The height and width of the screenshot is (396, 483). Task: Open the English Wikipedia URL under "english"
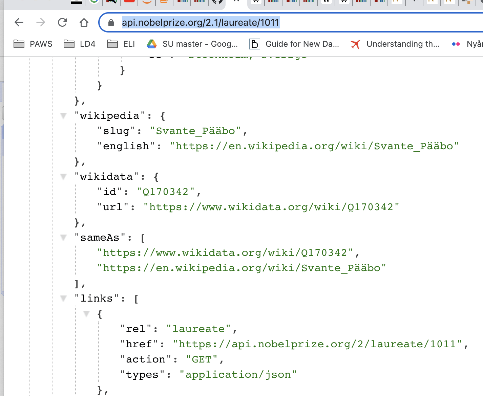(x=314, y=146)
